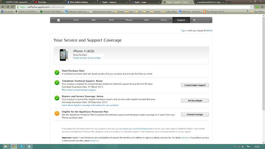
Task: Open the Gelbooru - Intermiss bookmark
Action: 190,12
